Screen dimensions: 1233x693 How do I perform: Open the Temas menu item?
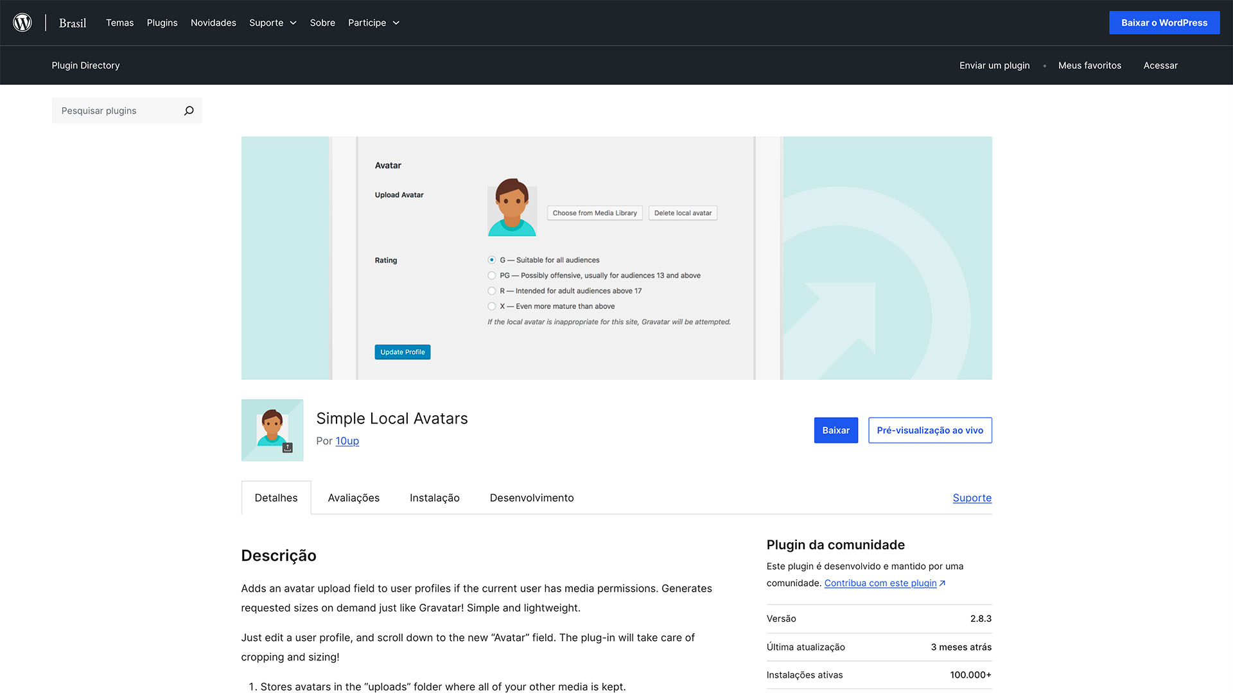(x=119, y=22)
